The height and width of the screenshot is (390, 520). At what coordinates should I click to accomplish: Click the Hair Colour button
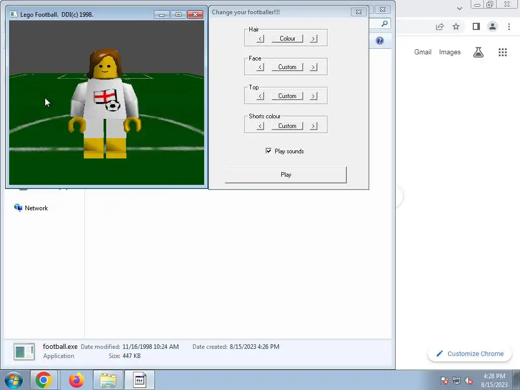[287, 39]
